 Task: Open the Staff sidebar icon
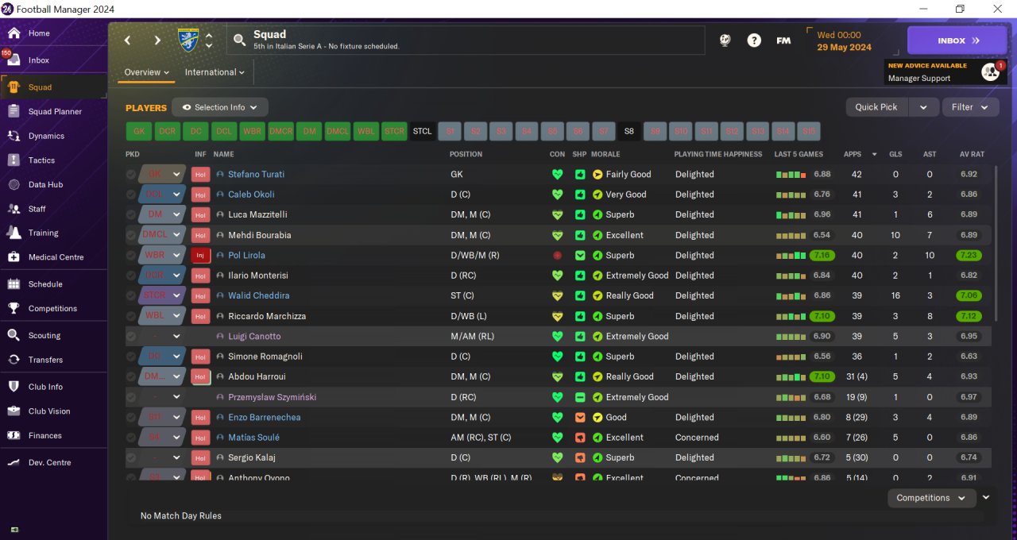tap(14, 209)
